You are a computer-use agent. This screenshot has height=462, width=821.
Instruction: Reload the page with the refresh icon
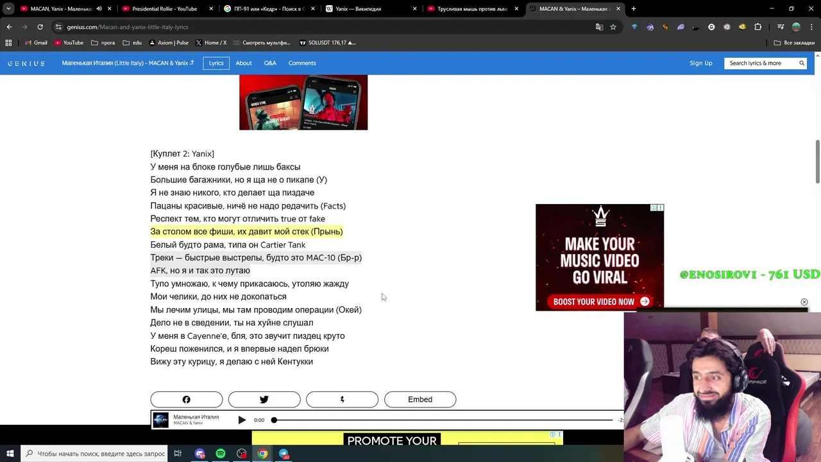(40, 27)
